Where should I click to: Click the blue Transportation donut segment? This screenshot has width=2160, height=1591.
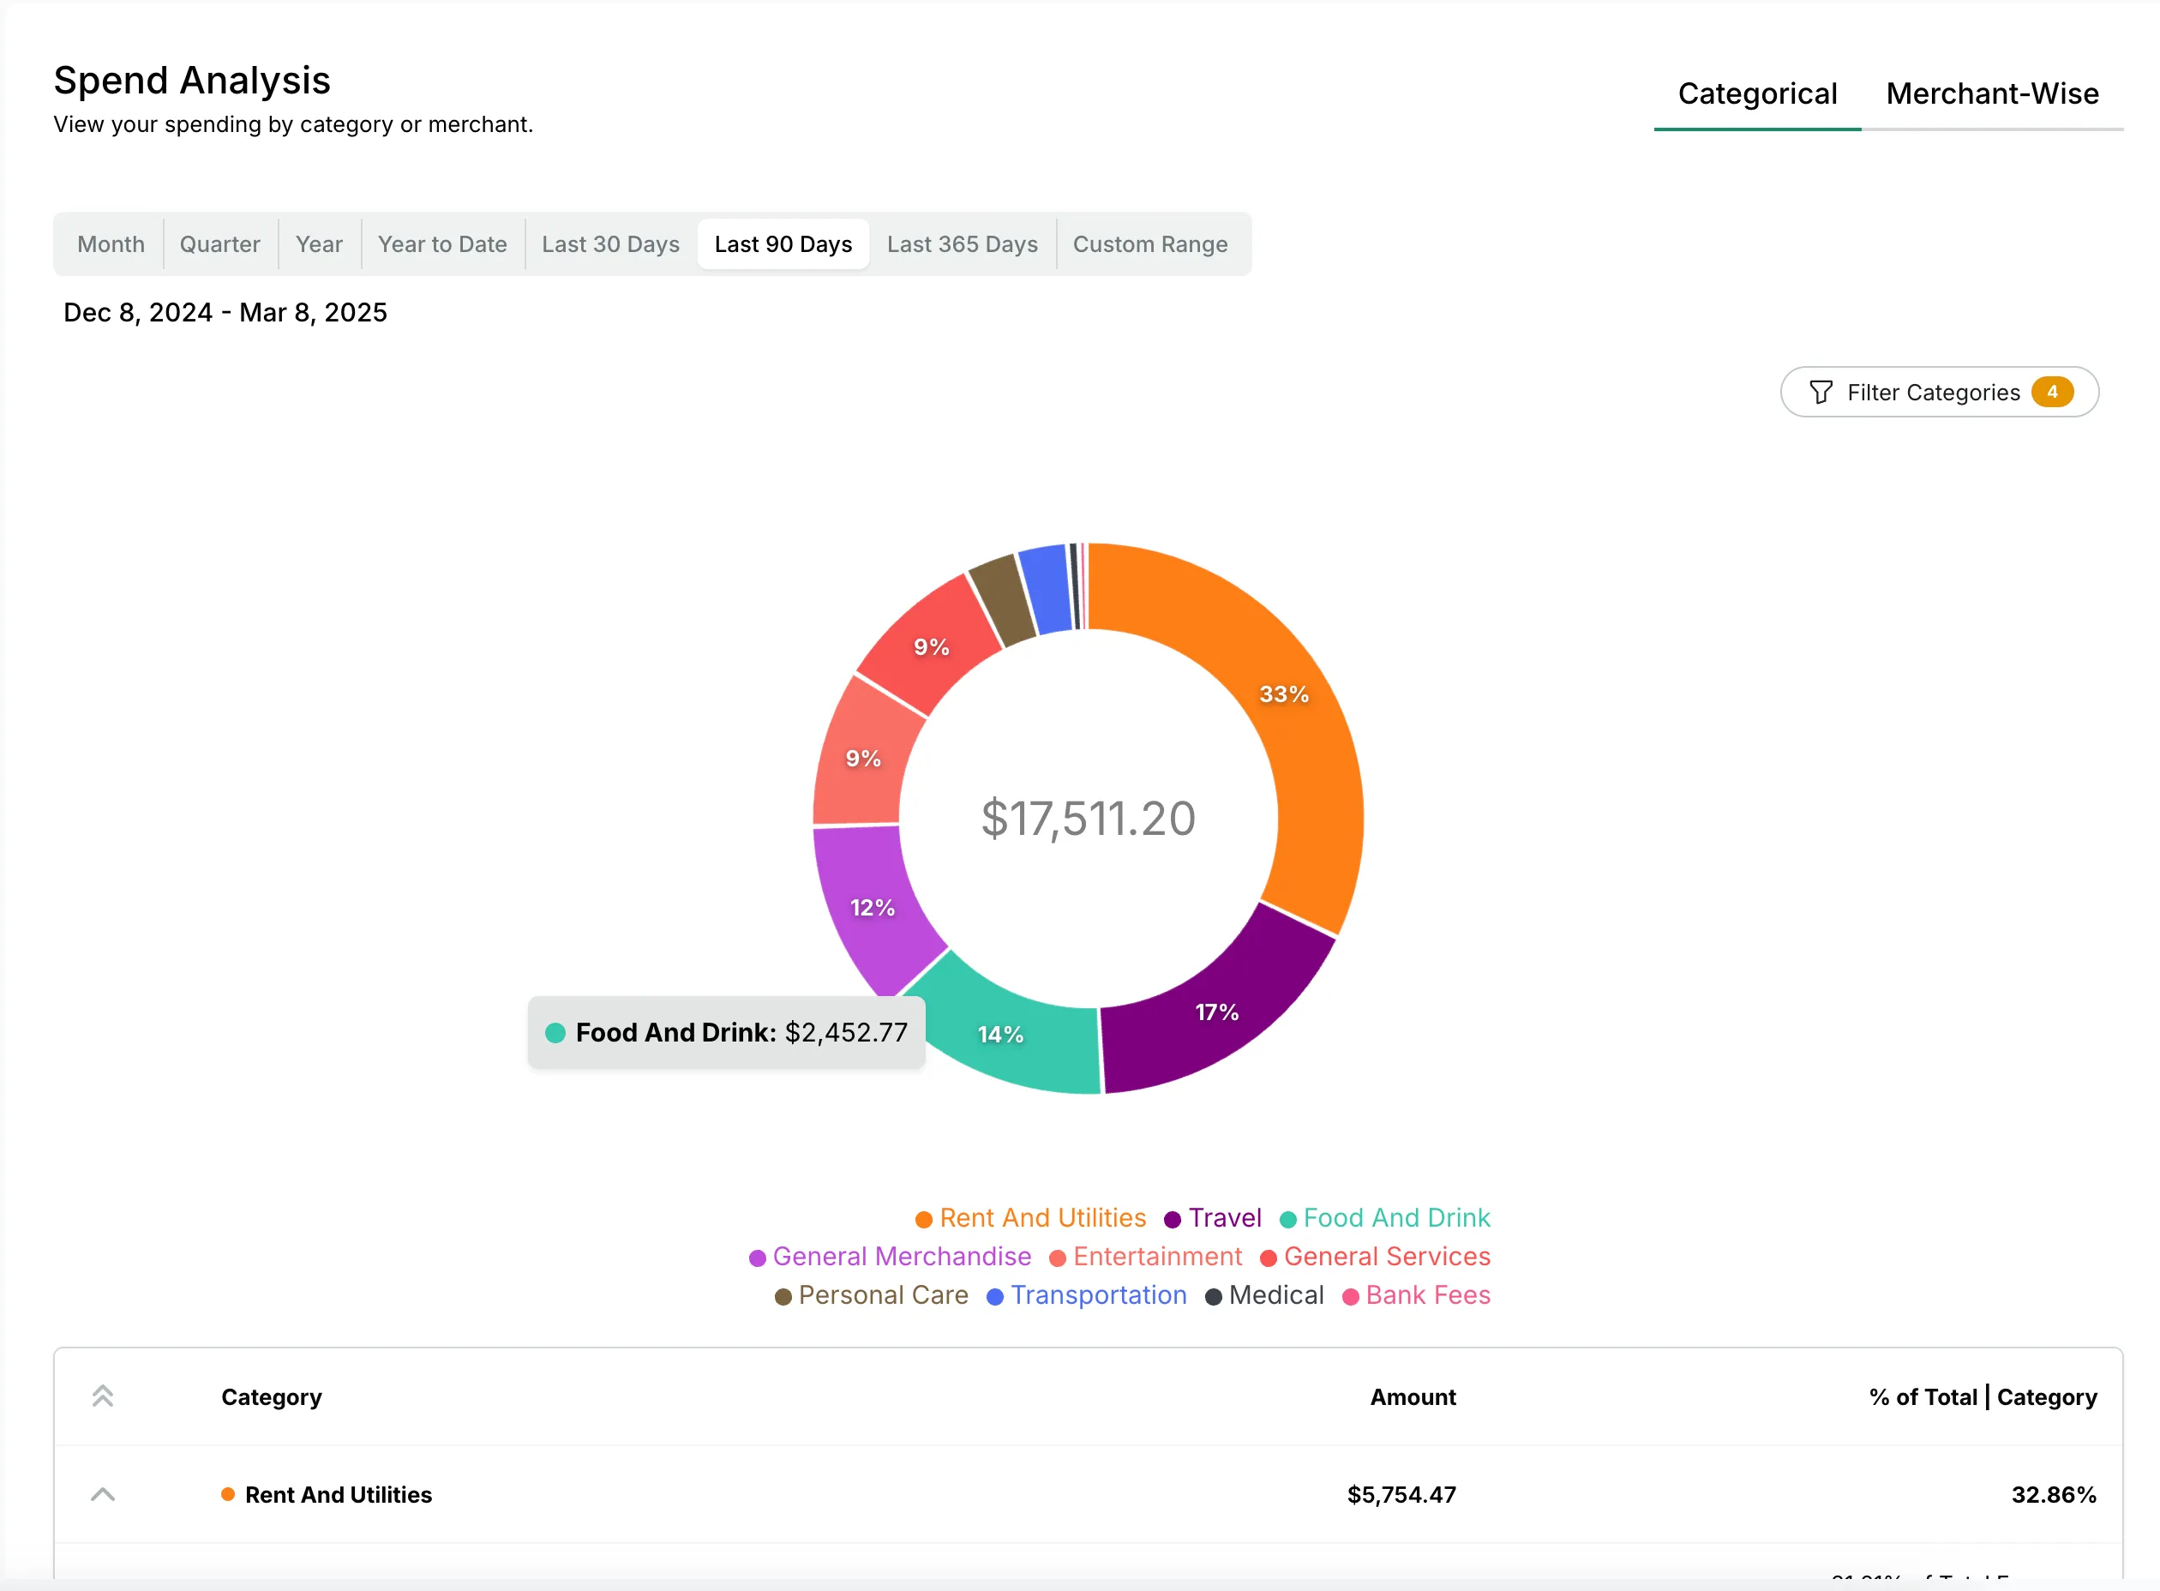[1047, 588]
